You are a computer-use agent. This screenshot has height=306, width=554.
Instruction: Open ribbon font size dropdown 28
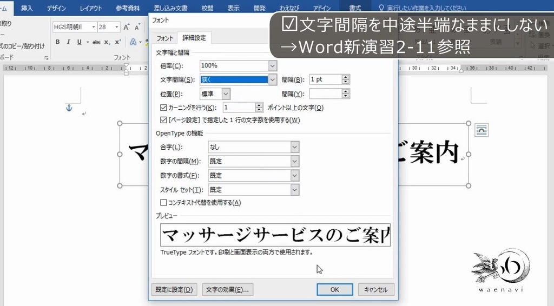[x=117, y=27]
